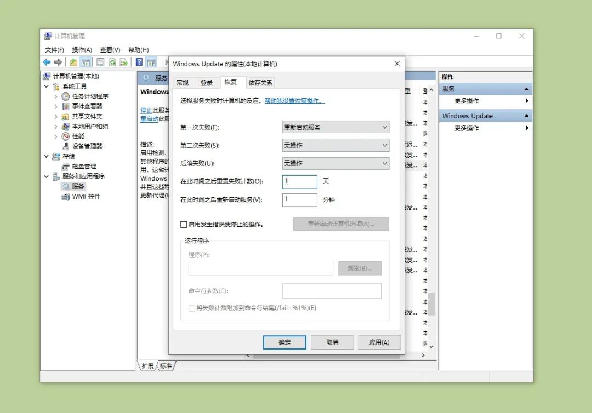Click the 性能 performance icon
592x413 pixels.
click(66, 136)
